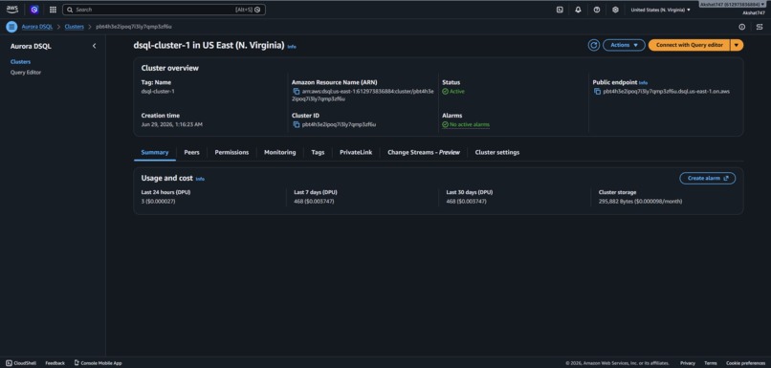Switch to the Peers tab

(191, 152)
